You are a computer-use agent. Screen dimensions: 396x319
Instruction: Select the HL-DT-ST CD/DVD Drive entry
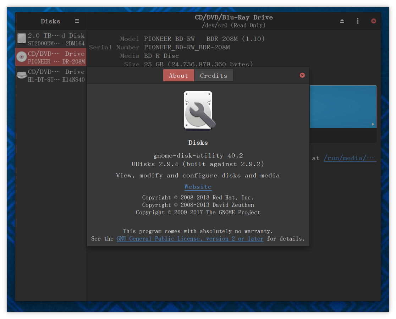coord(51,75)
